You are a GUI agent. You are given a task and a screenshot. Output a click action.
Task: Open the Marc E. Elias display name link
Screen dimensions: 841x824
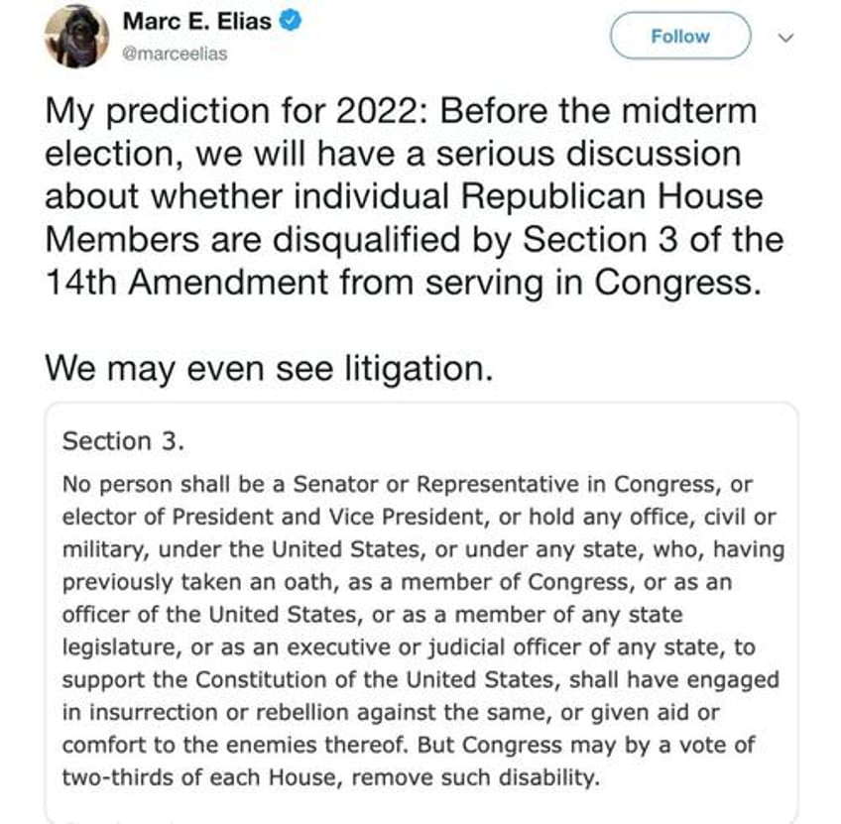point(196,22)
